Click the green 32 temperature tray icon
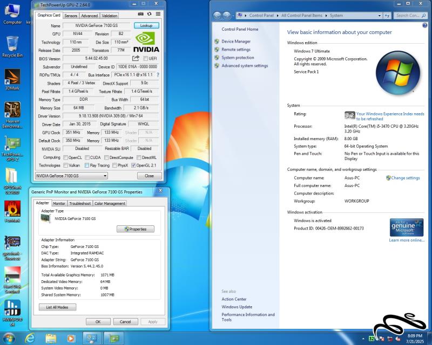The width and height of the screenshot is (432, 345). pyautogui.click(x=372, y=339)
